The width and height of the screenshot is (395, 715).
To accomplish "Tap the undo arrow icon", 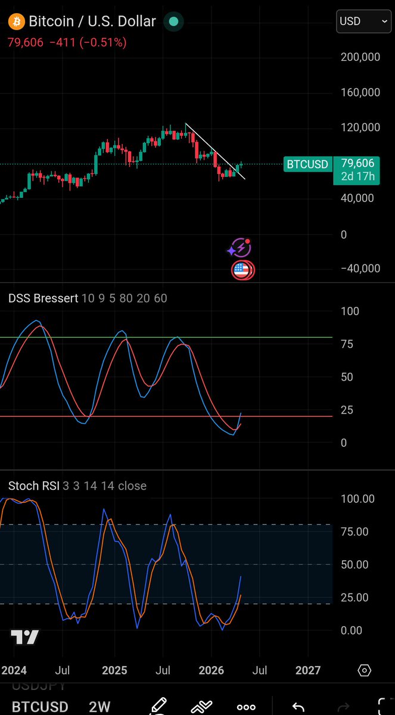I will tap(298, 707).
